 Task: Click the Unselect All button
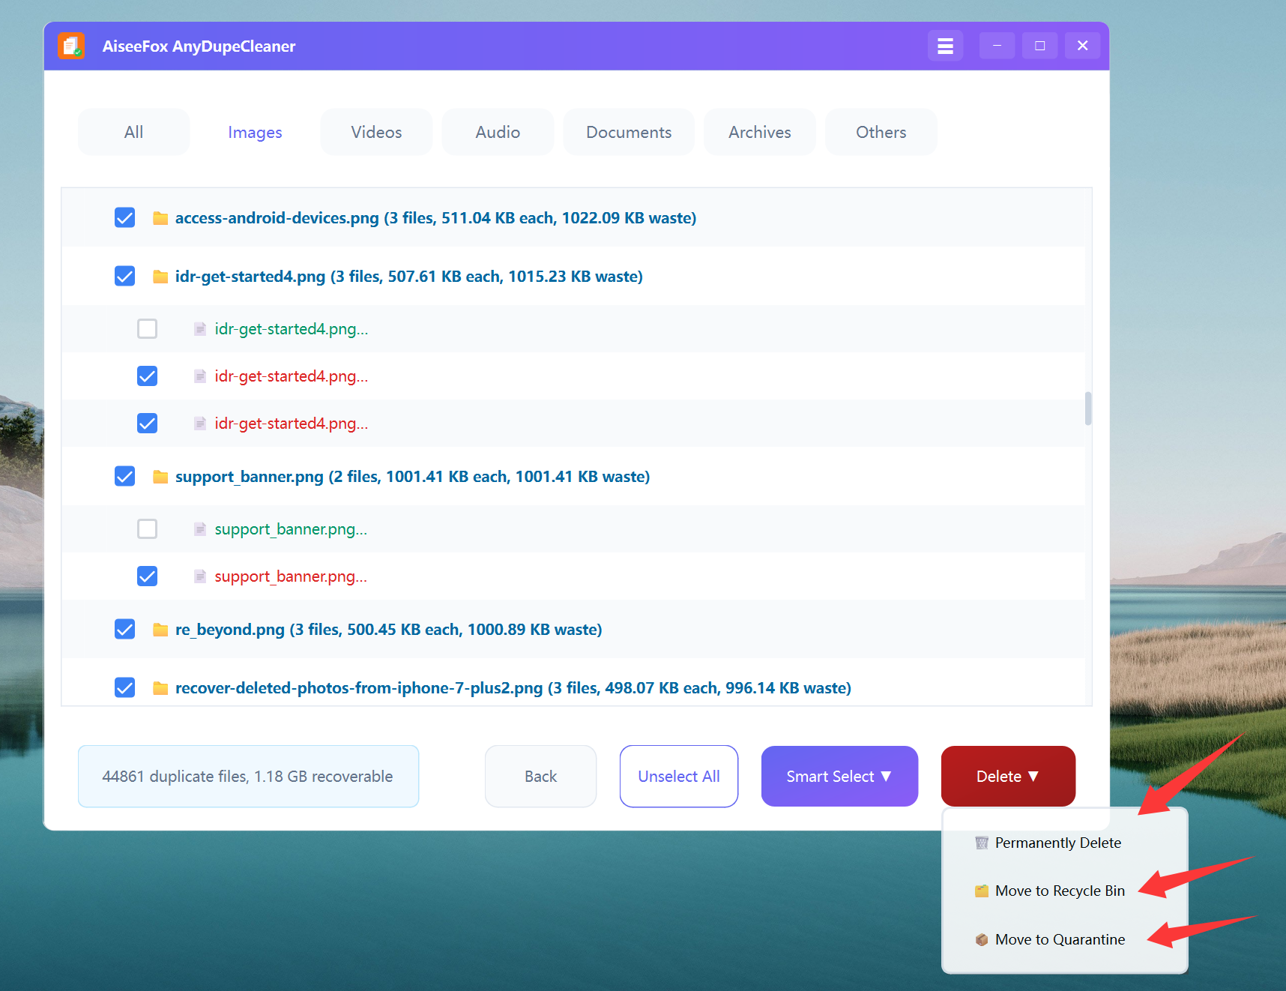678,777
